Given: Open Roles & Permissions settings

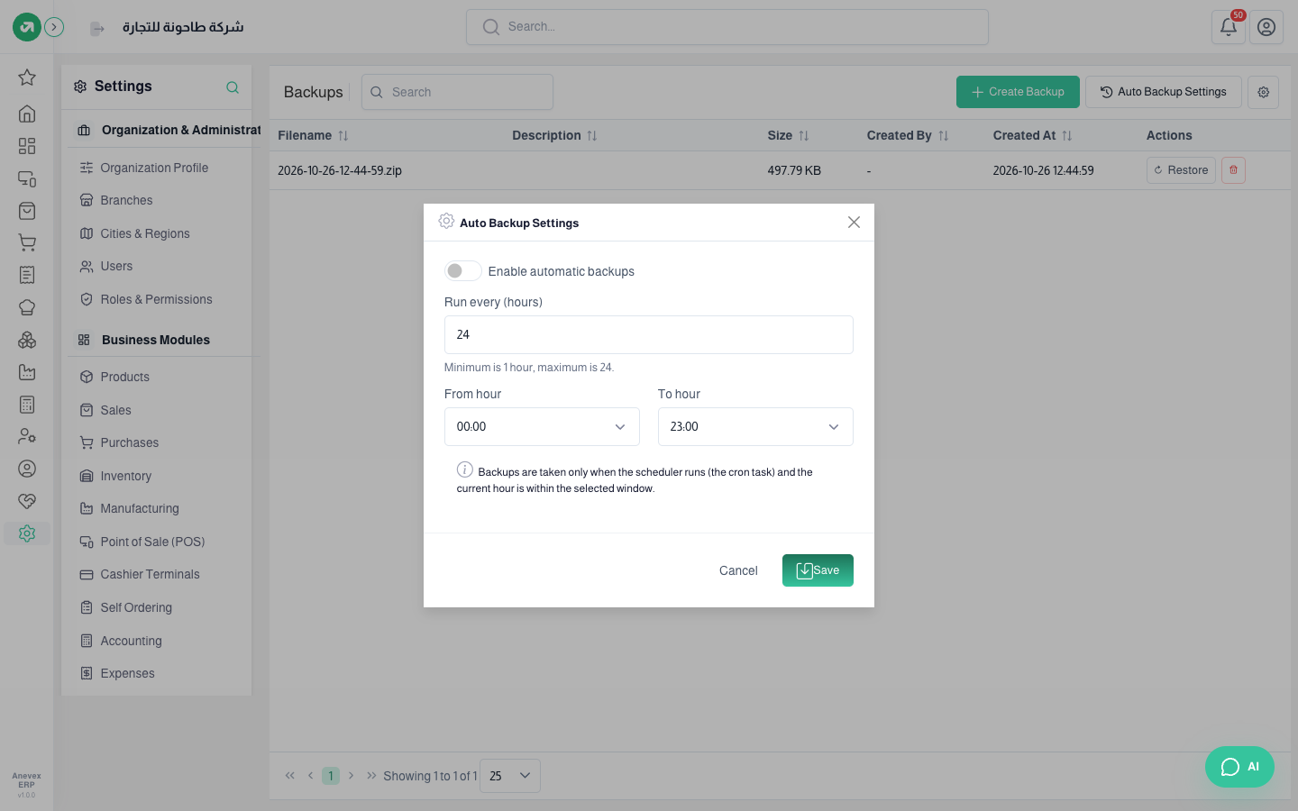Looking at the screenshot, I should [157, 299].
